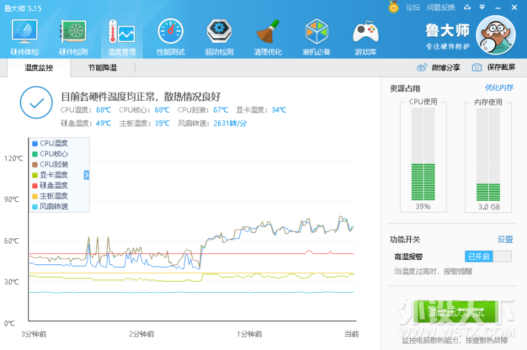The width and height of the screenshot is (527, 350).
Task: Click the camera screenshot icon
Action: (476, 68)
